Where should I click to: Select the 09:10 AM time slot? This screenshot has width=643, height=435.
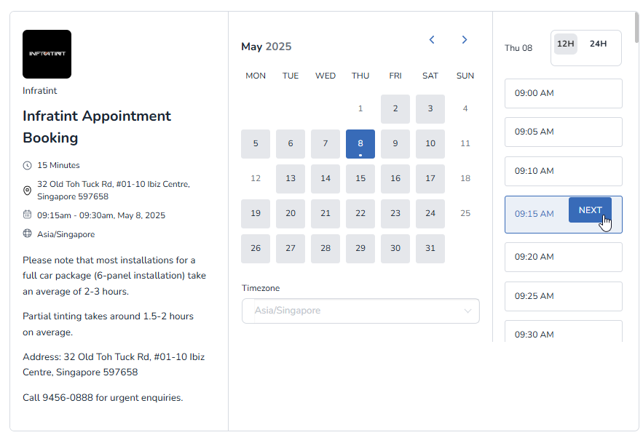[x=564, y=171]
